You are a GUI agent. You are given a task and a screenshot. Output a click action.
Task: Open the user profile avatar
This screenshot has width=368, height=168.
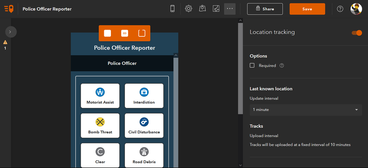tap(356, 9)
